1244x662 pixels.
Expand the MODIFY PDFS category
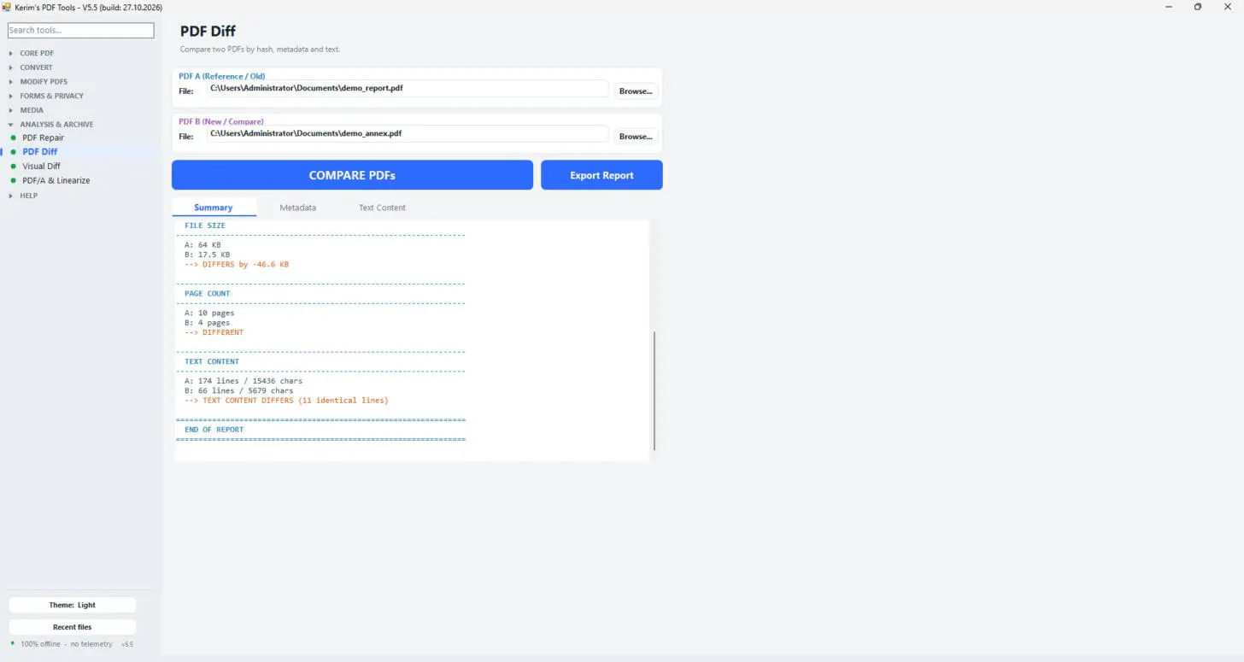(x=44, y=82)
